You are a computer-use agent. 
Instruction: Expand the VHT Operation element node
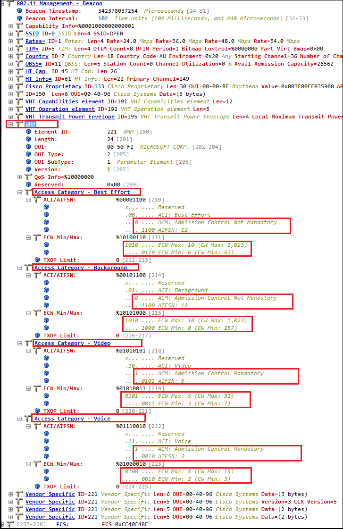tap(11, 109)
